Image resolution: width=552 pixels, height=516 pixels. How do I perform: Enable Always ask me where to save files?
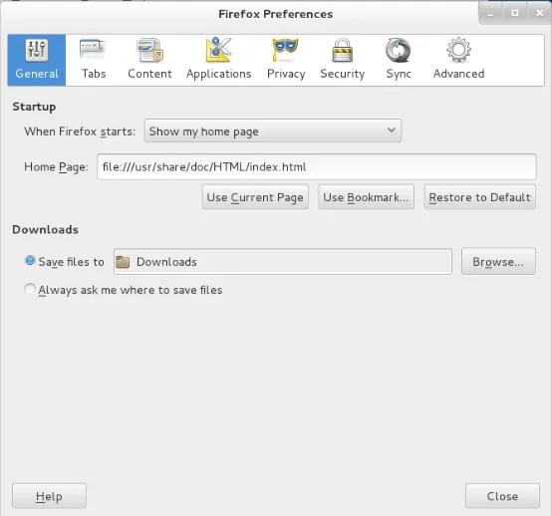[x=30, y=289]
